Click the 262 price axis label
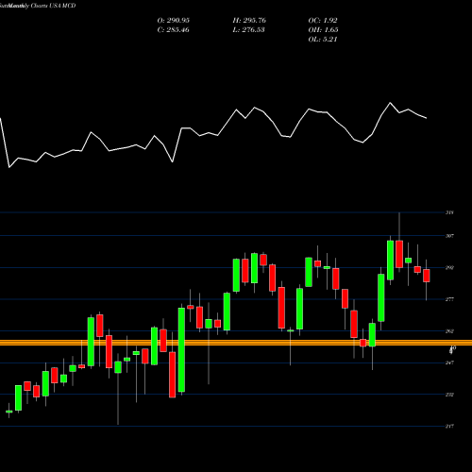This screenshot has width=472, height=472. [449, 331]
